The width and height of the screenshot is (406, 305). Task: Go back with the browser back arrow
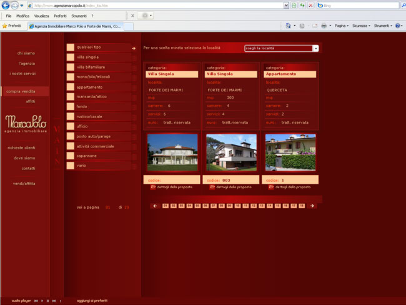tap(6, 5)
